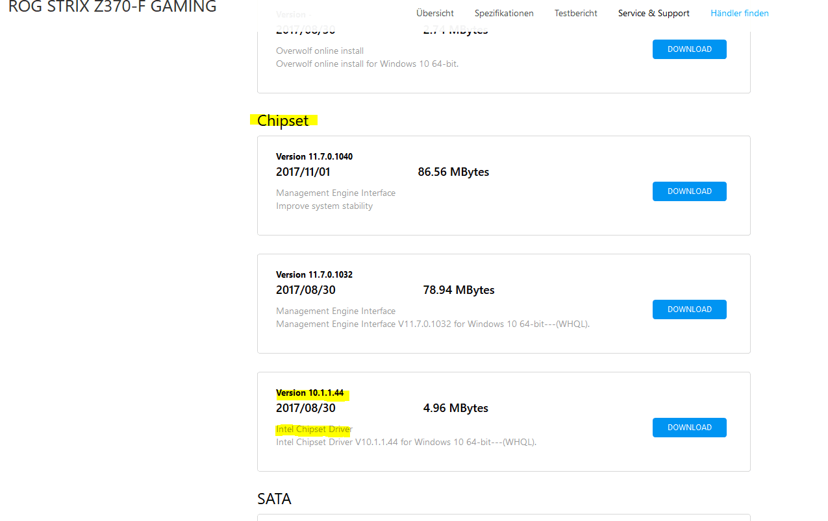Click the ROG STRIX Z370-F GAMING title
The width and height of the screenshot is (828, 521).
[112, 7]
